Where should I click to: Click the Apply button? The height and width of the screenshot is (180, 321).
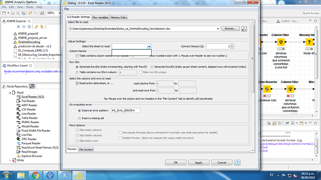click(199, 163)
